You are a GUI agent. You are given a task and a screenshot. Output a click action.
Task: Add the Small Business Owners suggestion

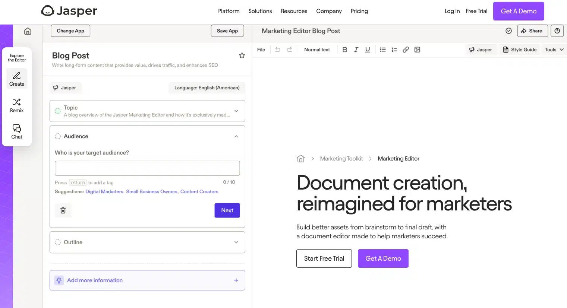(152, 192)
